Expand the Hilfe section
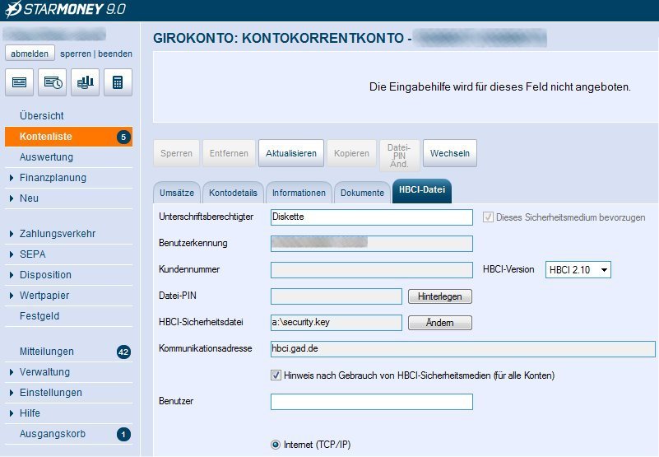This screenshot has height=457, width=659. (x=12, y=413)
